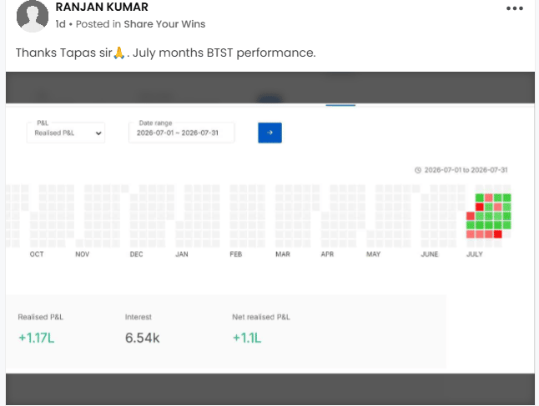Screen dimensions: 539x406
Task: Click the leftmost red cell in July's heatmap
Action: [x=471, y=216]
